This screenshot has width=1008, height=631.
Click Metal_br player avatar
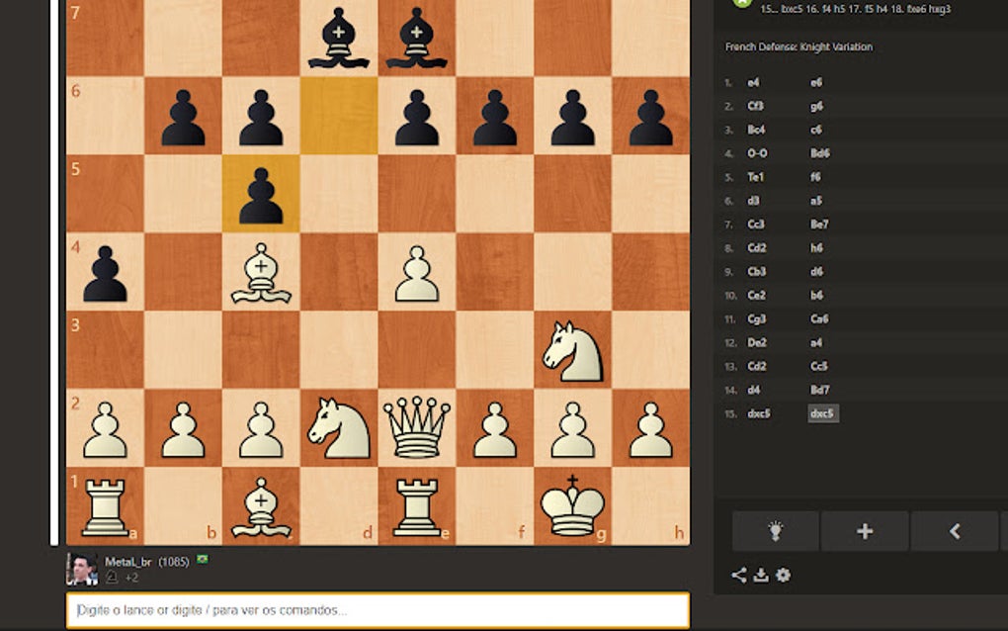coord(82,569)
